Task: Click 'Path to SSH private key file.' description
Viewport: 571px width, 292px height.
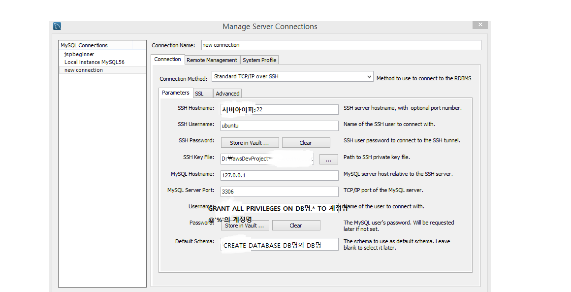Action: [x=377, y=157]
